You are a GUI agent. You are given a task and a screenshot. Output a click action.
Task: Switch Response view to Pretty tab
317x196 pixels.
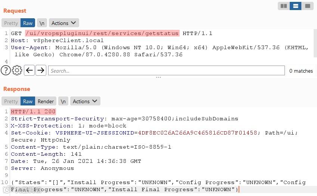(11, 101)
